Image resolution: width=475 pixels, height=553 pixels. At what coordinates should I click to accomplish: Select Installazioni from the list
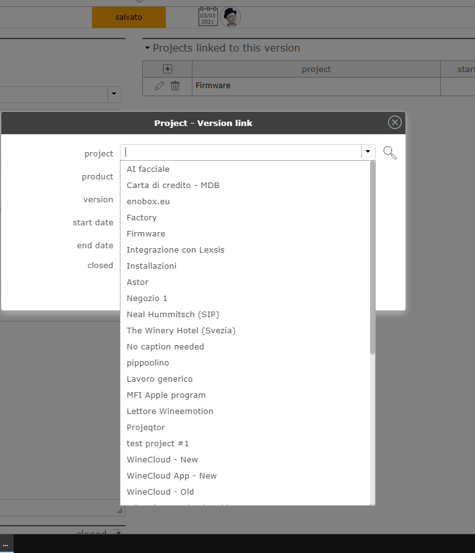[245, 266]
